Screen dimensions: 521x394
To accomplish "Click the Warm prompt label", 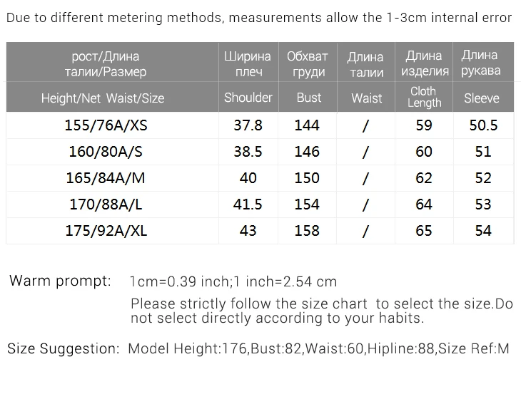I will pyautogui.click(x=60, y=281).
